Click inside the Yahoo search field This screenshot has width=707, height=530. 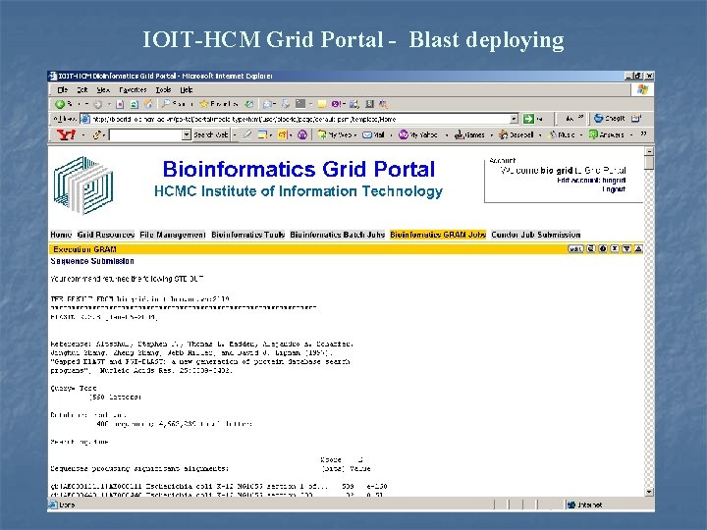(x=145, y=134)
